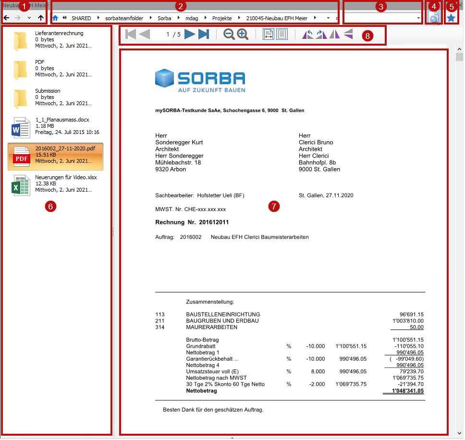
Task: Click the preview scrollbar down arrow
Action: tap(460, 434)
